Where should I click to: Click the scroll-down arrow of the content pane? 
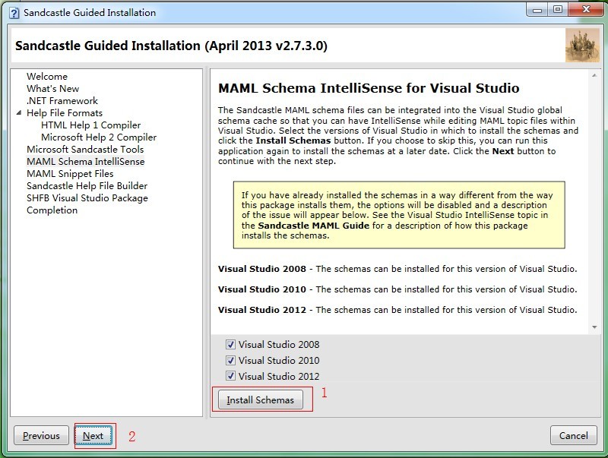click(594, 327)
